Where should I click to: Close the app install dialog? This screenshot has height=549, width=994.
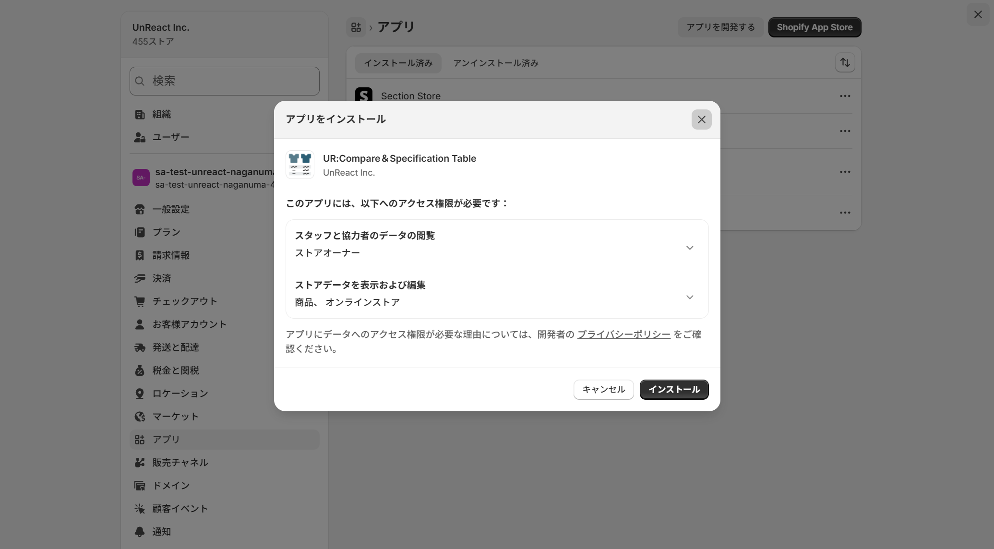coord(701,119)
